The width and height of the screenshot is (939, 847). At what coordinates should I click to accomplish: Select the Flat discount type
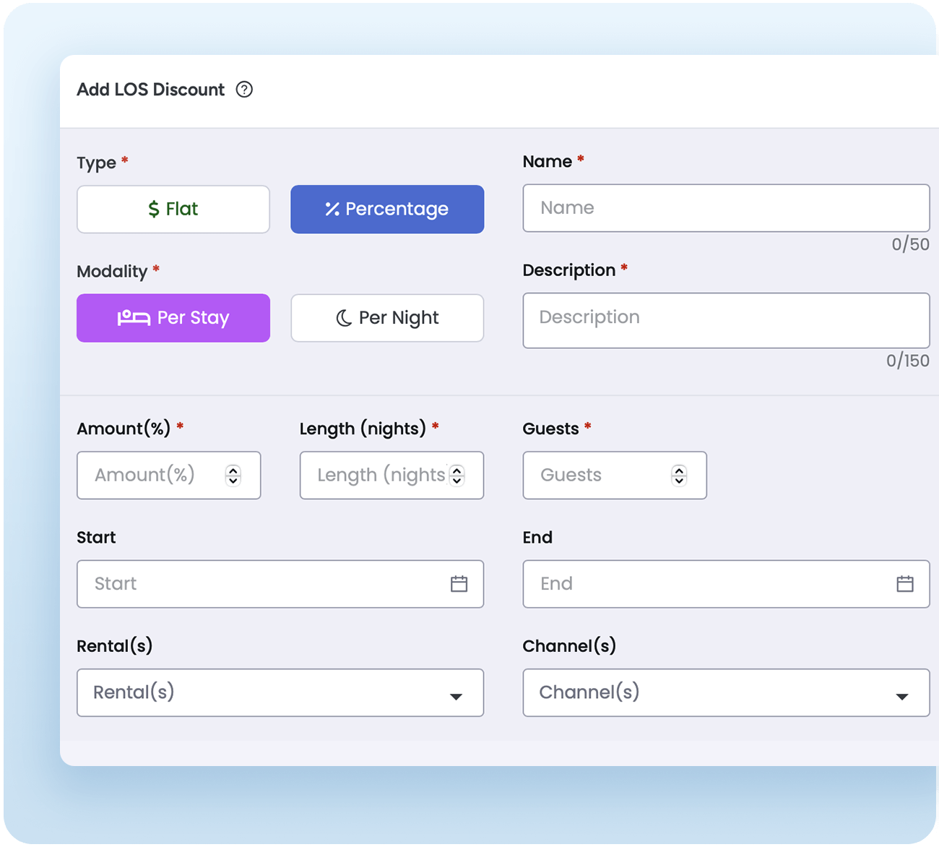pyautogui.click(x=173, y=210)
